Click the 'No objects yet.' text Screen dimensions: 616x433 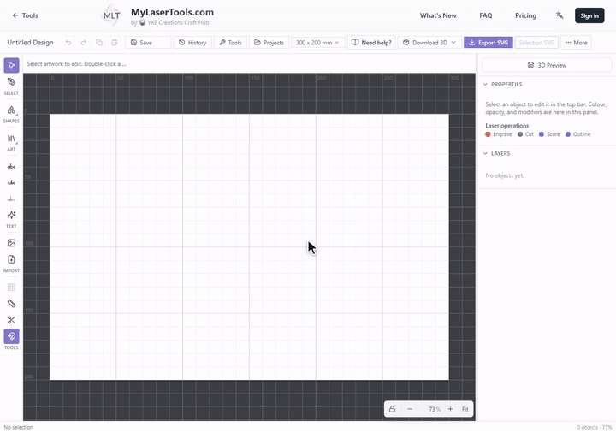click(x=505, y=175)
